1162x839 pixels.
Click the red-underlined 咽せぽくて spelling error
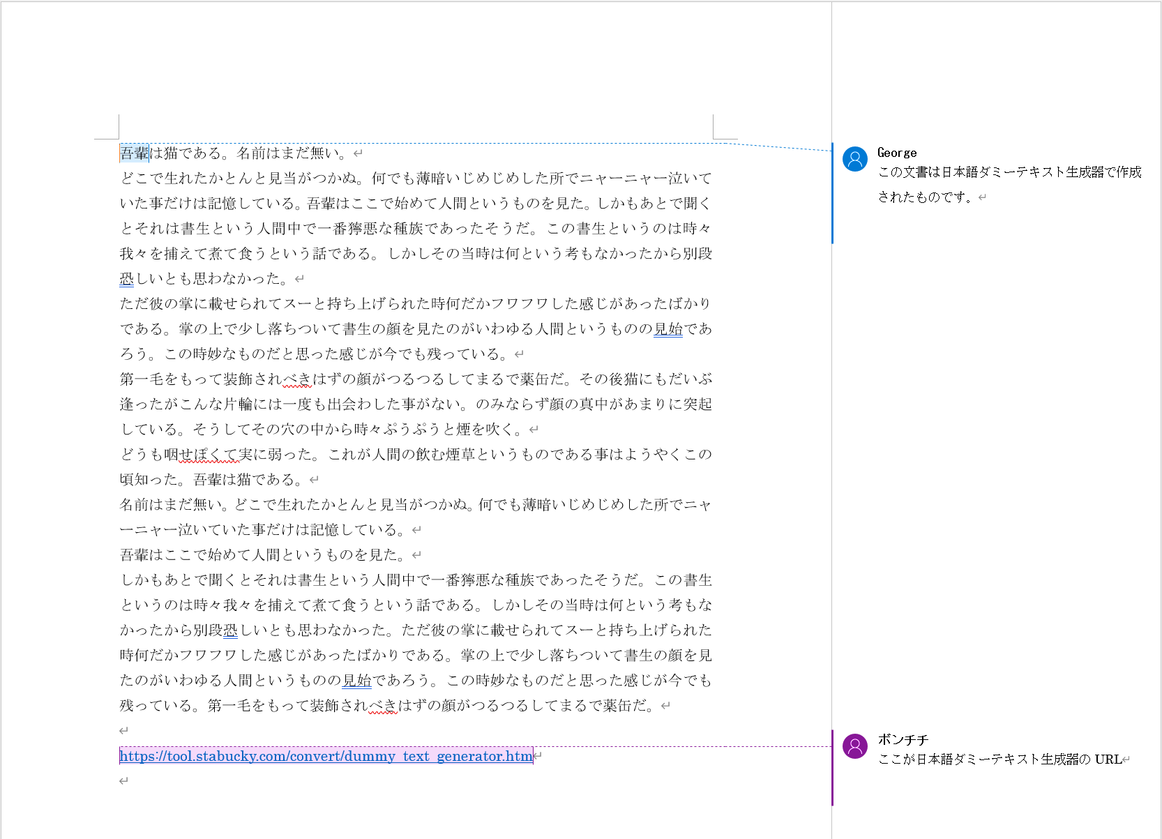[x=209, y=455]
